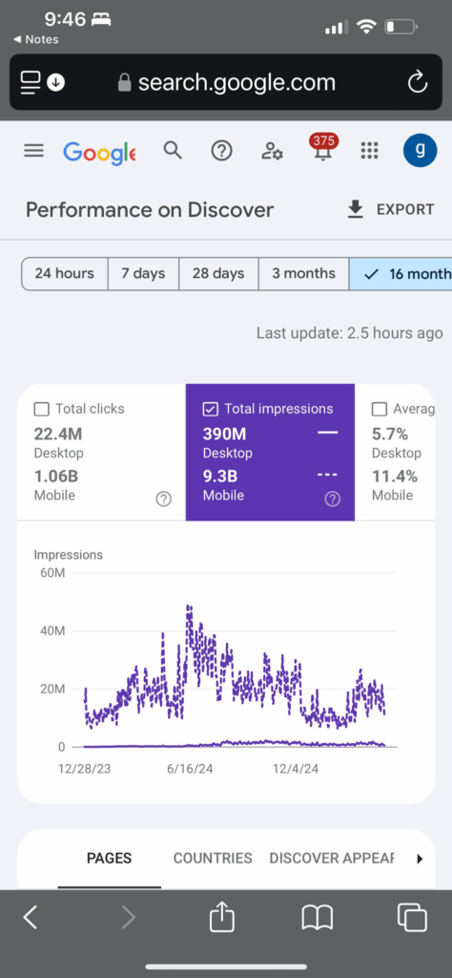This screenshot has height=978, width=452.
Task: Enable the Average CTR checkbox
Action: pos(380,409)
